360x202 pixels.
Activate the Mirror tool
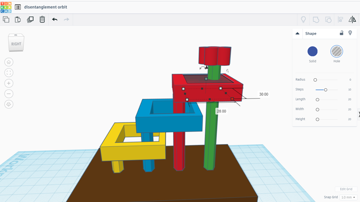tap(353, 19)
